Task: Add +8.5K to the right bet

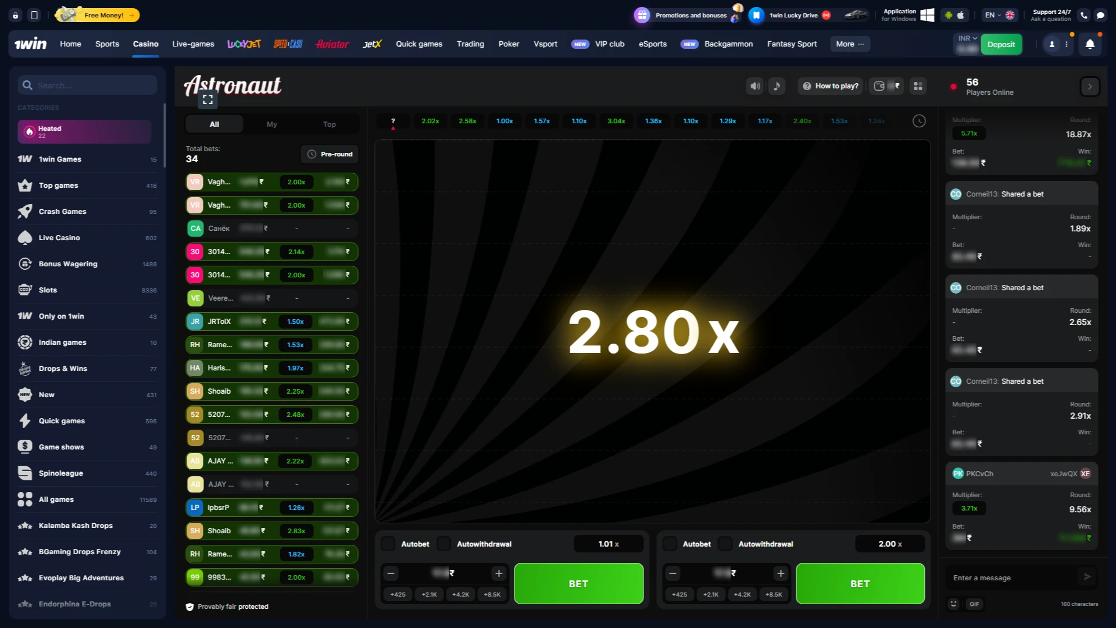Action: (x=774, y=594)
